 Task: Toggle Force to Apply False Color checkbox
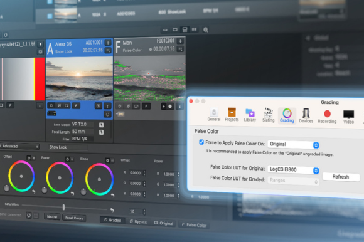[x=201, y=142]
